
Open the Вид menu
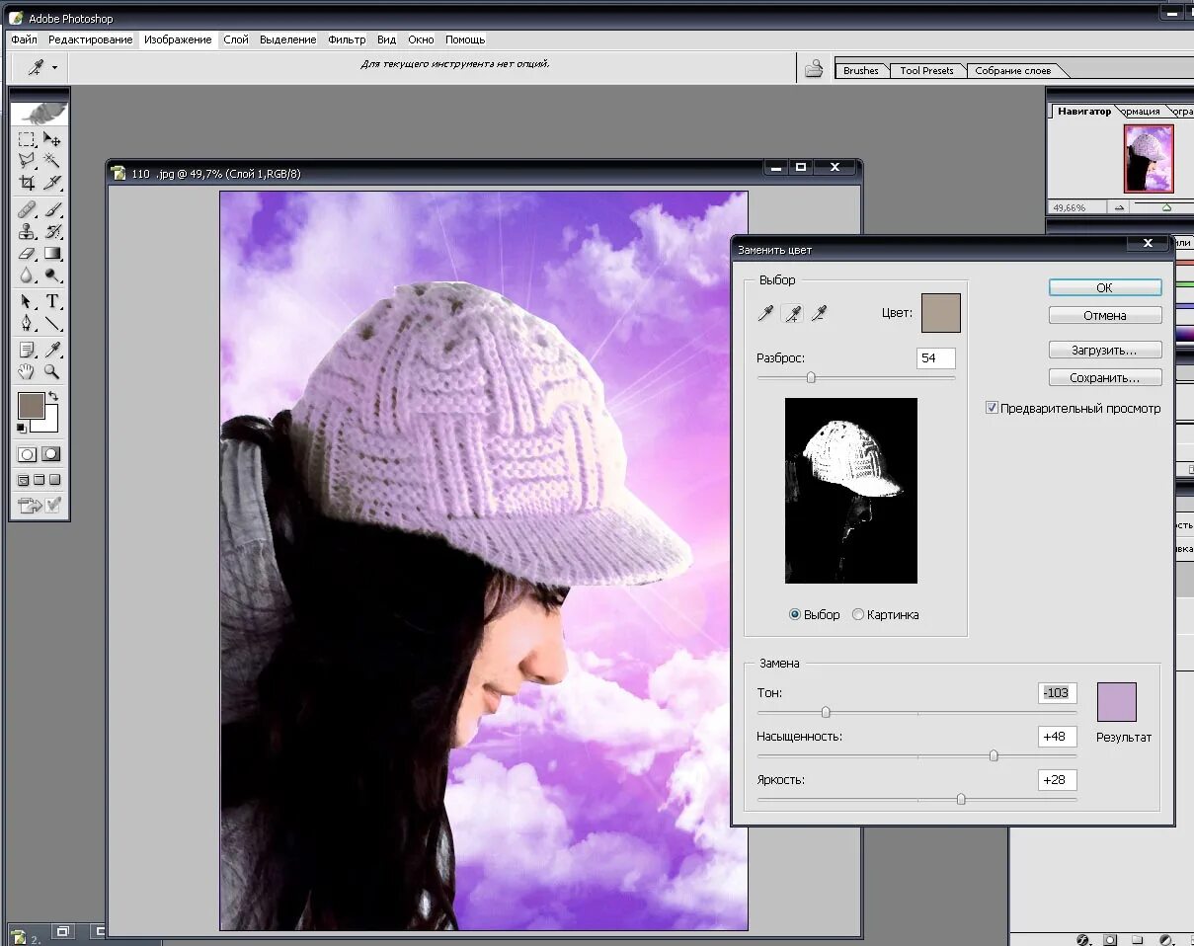pyautogui.click(x=387, y=39)
